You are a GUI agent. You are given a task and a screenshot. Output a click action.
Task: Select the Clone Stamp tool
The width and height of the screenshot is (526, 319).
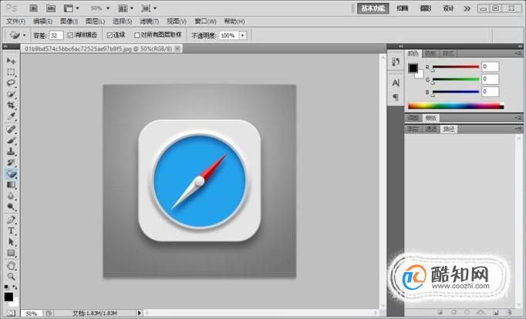(11, 151)
